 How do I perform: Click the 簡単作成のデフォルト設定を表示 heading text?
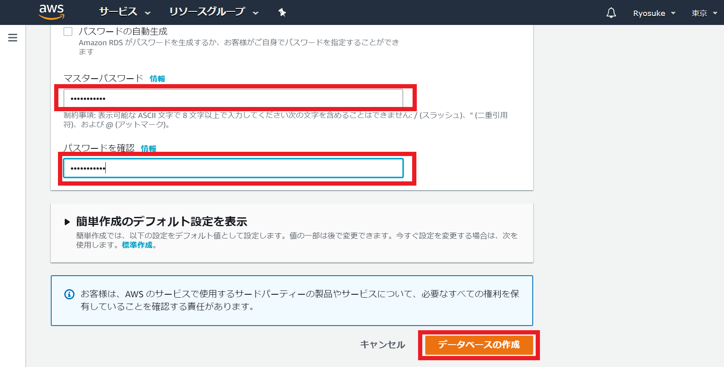pyautogui.click(x=162, y=222)
